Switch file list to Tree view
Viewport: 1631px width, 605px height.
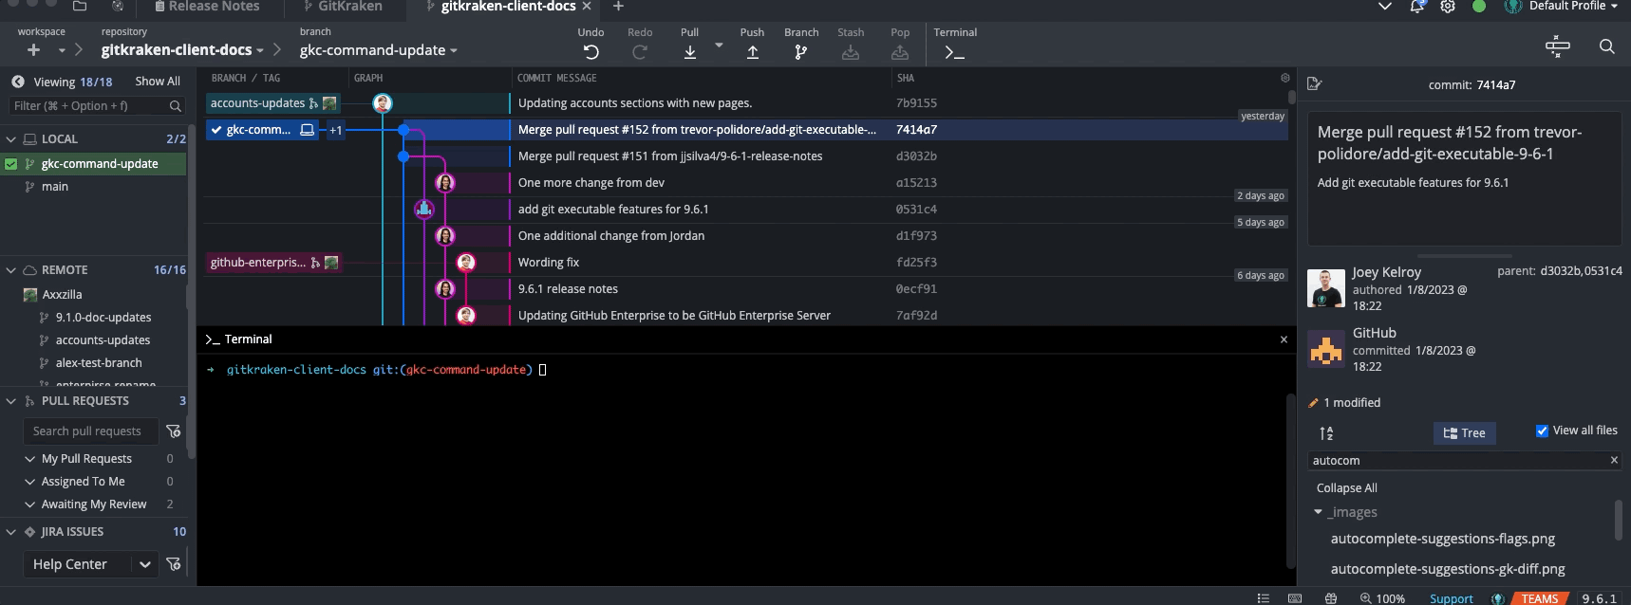tap(1464, 433)
